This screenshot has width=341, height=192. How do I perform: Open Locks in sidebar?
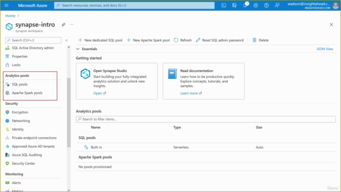[x=16, y=65]
